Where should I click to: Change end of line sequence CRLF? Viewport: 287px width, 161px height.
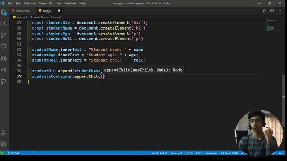click(199, 153)
